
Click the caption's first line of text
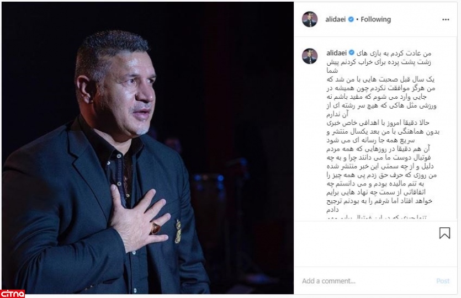[x=394, y=53]
